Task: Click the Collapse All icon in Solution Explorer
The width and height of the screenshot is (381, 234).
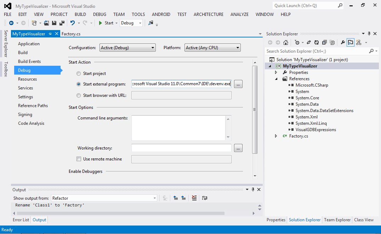Action: point(324,43)
